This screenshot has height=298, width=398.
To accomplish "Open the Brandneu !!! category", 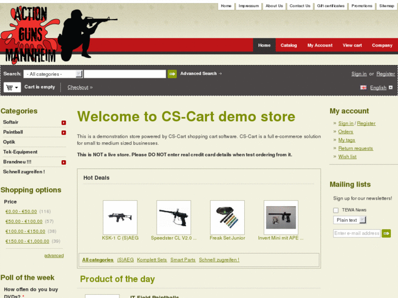I will [x=18, y=162].
